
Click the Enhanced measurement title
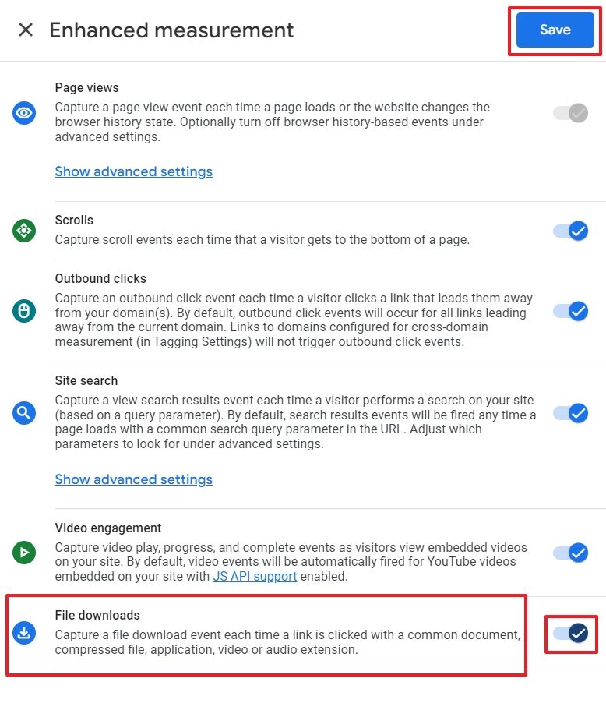coord(171,30)
